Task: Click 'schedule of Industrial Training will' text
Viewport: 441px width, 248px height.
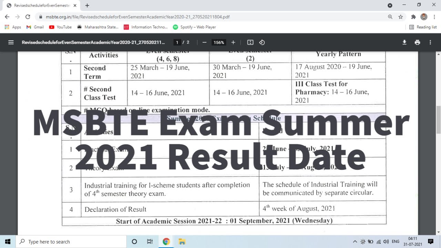Action: pos(326,184)
